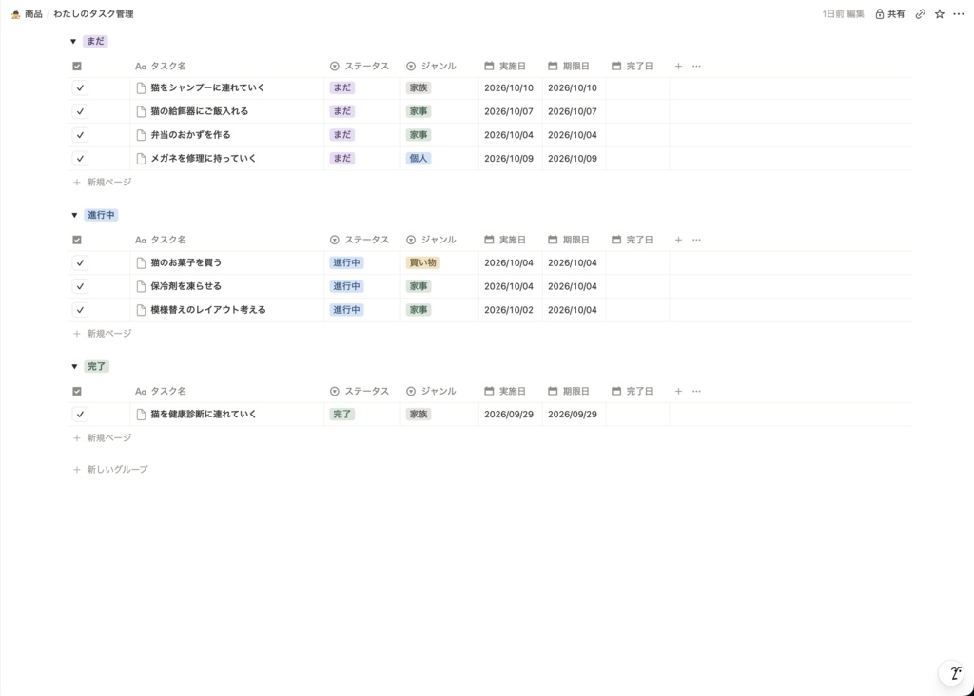Toggle checkbox for 猫をシャンプーに連れていく
The image size is (974, 696).
tap(80, 88)
